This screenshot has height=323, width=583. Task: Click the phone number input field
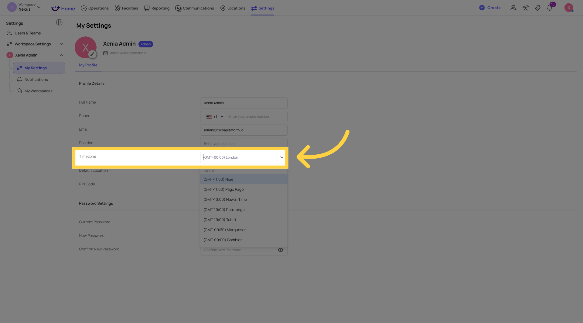click(x=256, y=117)
